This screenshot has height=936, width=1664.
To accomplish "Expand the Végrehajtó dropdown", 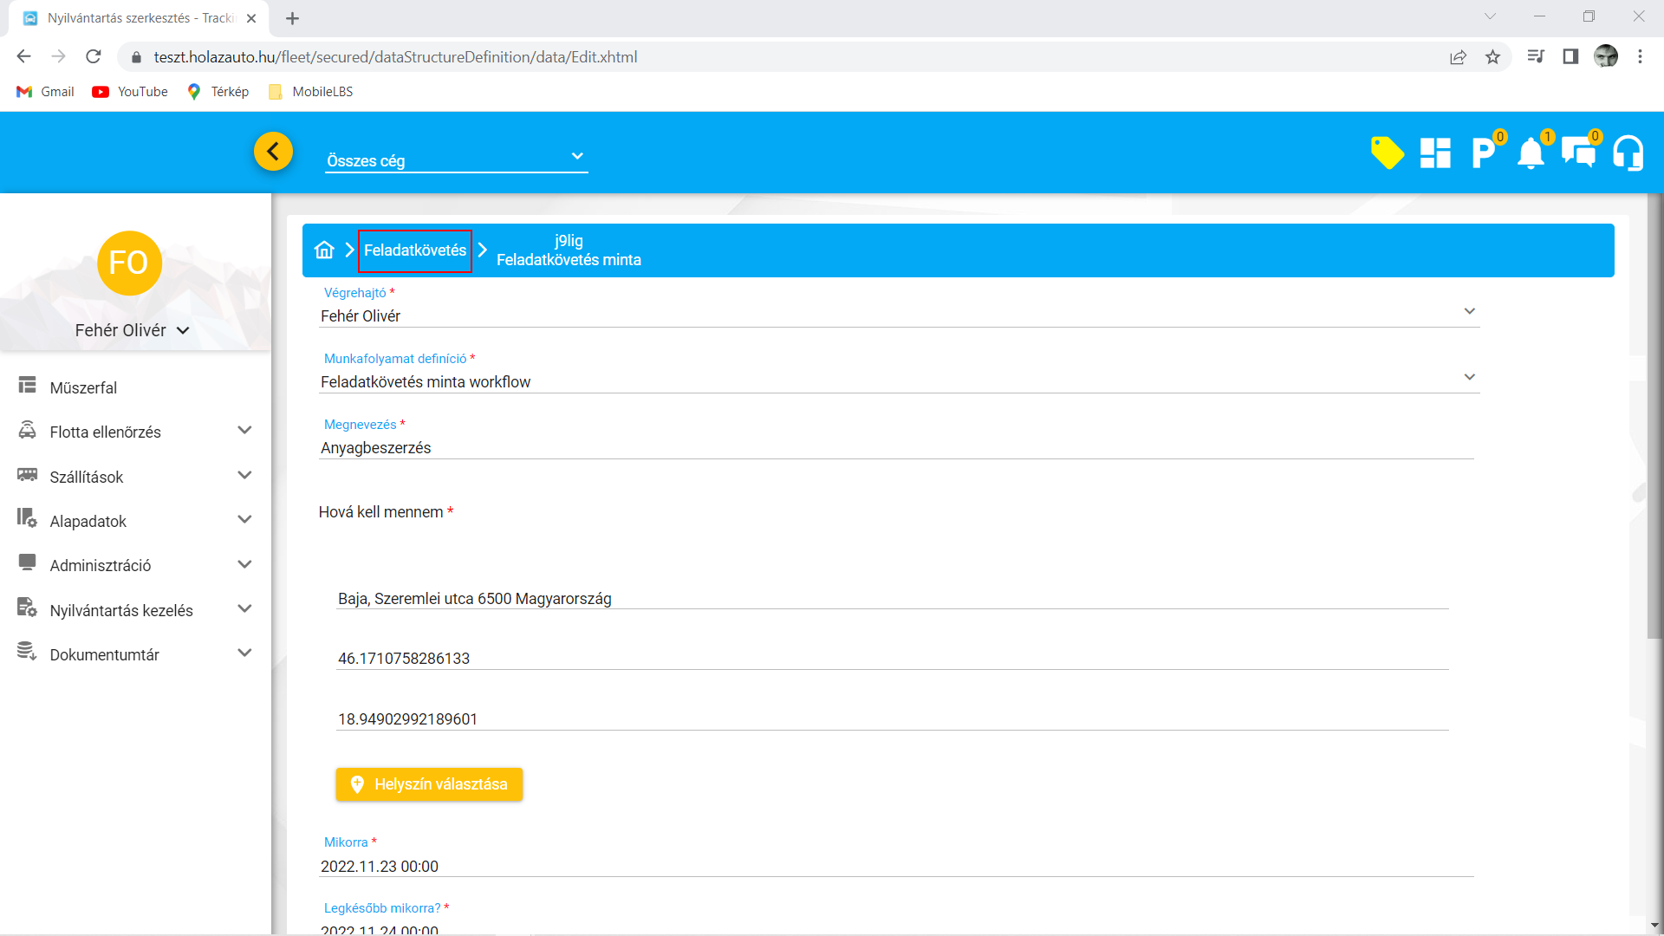I will (1469, 312).
